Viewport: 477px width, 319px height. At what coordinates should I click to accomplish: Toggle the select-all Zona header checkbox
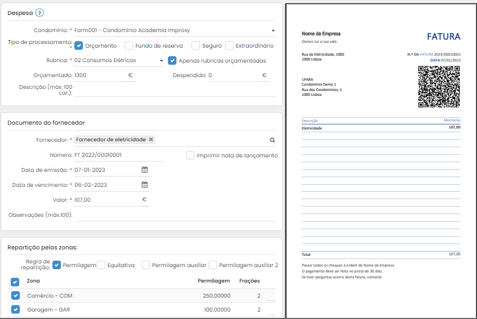(15, 282)
